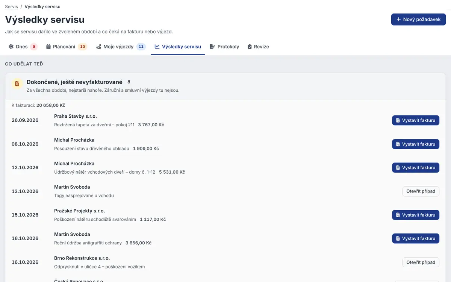Click the sun icon in Dnes tab

point(11,47)
